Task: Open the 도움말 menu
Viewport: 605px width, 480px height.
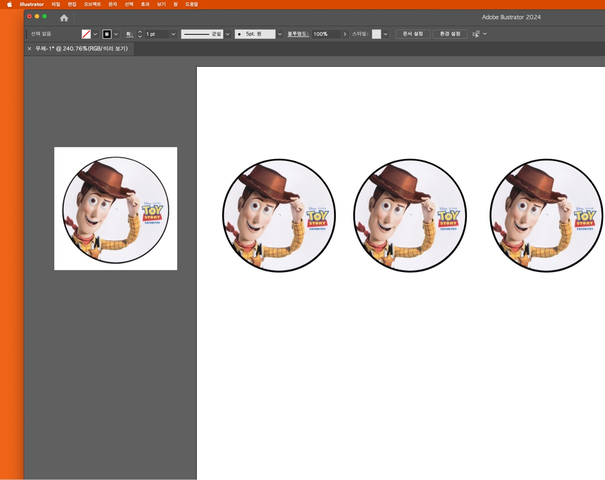Action: point(192,4)
